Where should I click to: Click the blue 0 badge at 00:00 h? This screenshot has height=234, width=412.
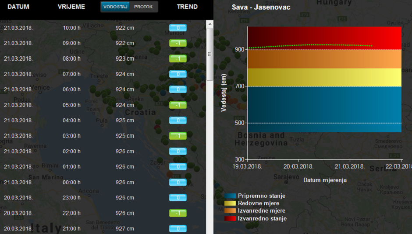pos(178,182)
